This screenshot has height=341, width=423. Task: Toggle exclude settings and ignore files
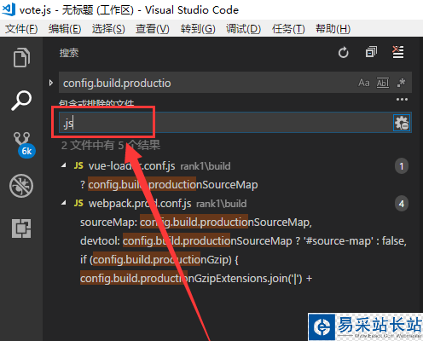(402, 123)
